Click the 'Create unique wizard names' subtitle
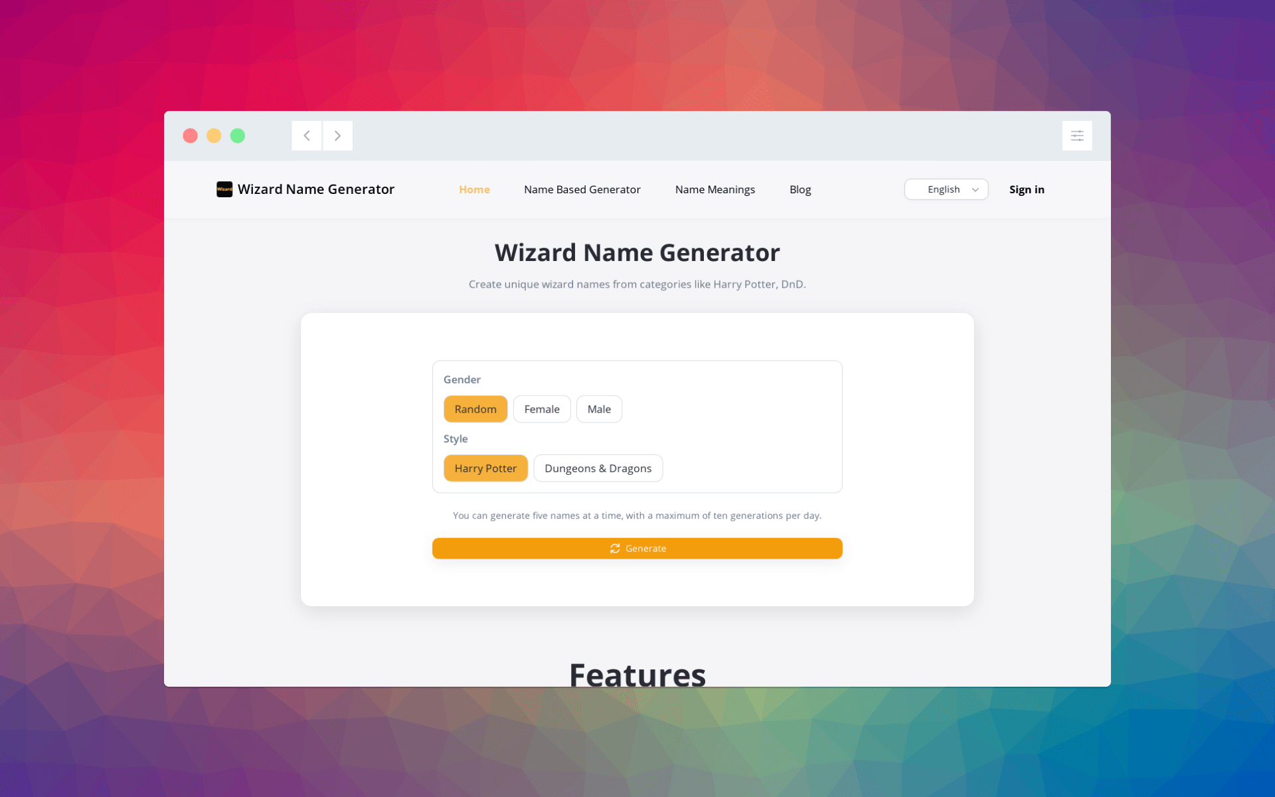The image size is (1275, 797). click(x=637, y=284)
